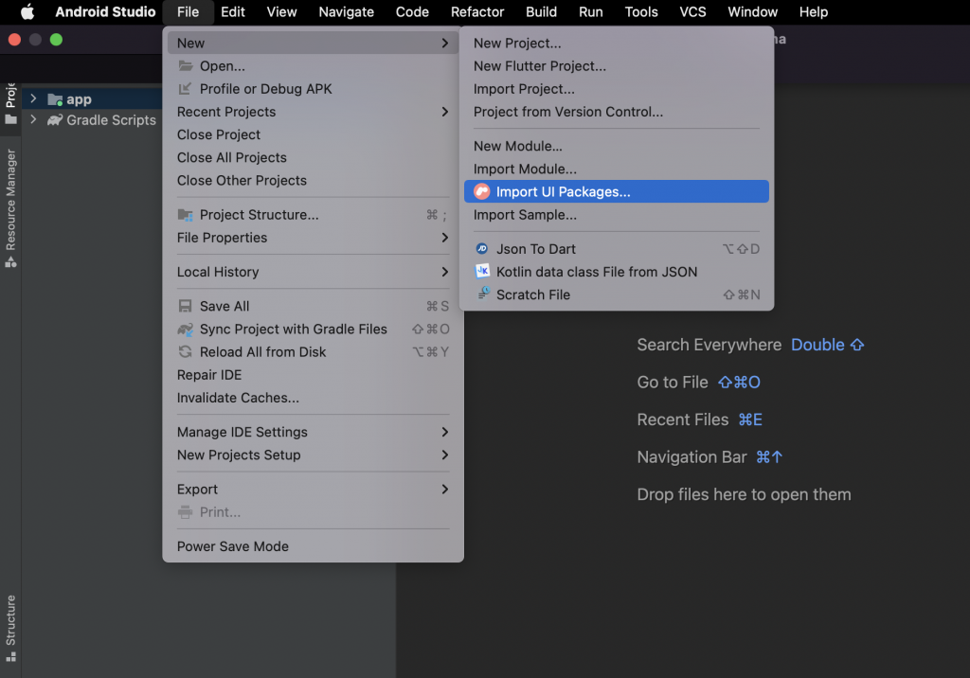This screenshot has height=678, width=970.
Task: Click the Print printer icon
Action: click(185, 512)
